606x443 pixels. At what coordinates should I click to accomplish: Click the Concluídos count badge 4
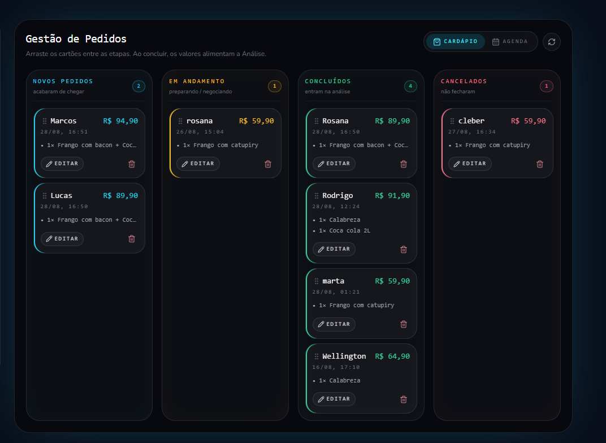[410, 86]
